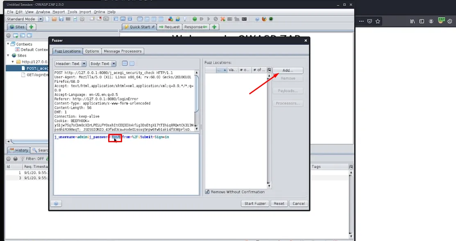Click the Add... button
Viewport: 456px width, 241px height.
point(288,70)
